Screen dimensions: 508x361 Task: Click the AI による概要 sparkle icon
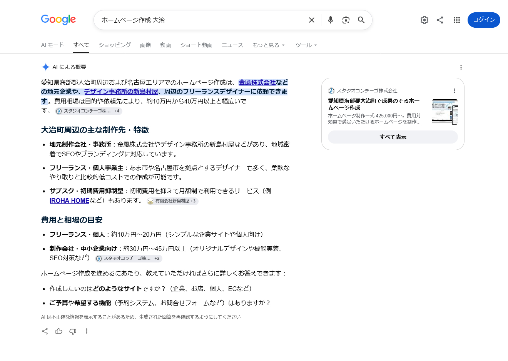pos(45,67)
